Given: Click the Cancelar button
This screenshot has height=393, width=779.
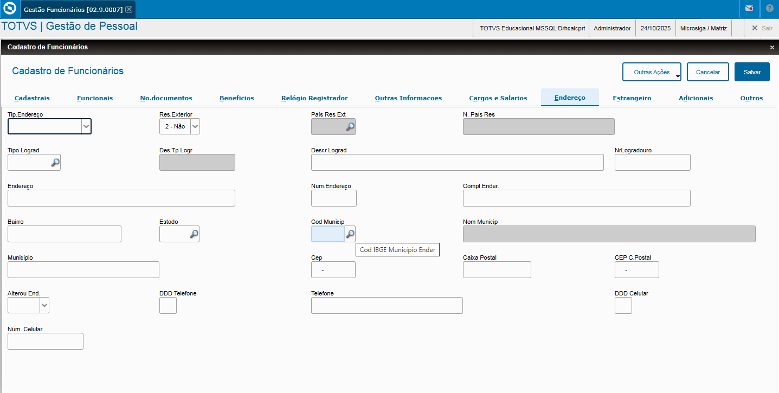Looking at the screenshot, I should [707, 72].
